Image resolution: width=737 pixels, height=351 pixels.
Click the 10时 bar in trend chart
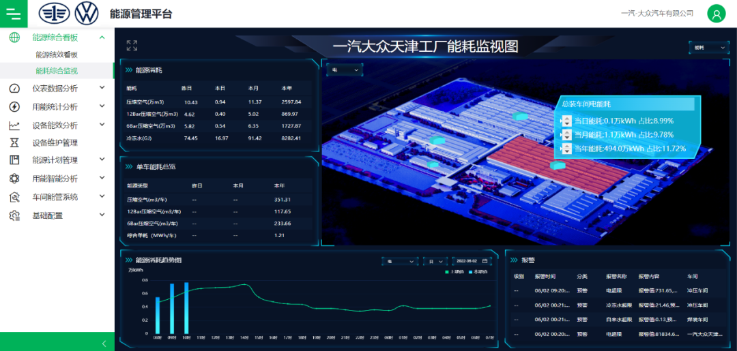[x=186, y=308]
